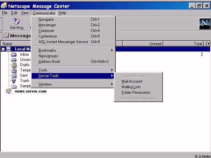Select the Templates folder icon
Image resolution: width=211 pixels, height=158 pixels.
click(x=14, y=70)
